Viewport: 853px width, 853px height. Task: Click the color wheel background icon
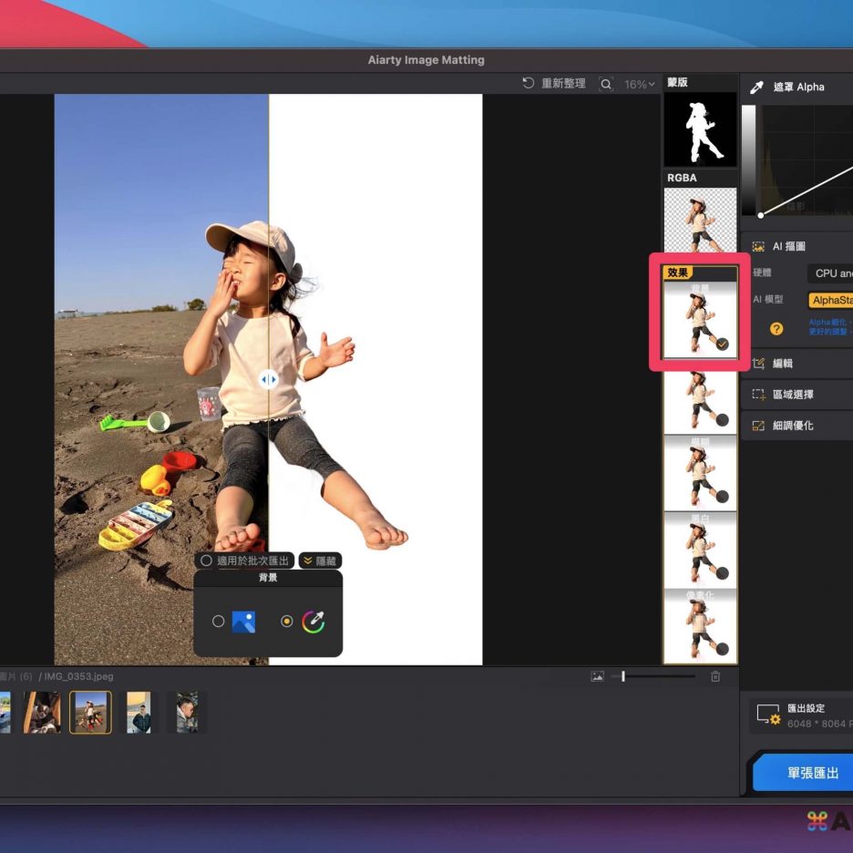(x=313, y=622)
